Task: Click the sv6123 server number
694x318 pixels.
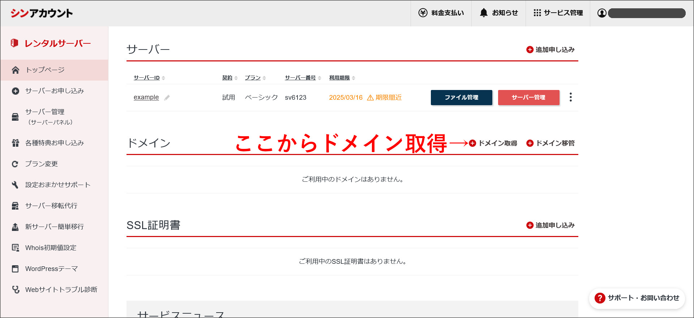Action: point(296,98)
